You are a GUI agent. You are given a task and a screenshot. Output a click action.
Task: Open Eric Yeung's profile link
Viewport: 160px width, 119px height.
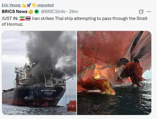tap(11, 5)
